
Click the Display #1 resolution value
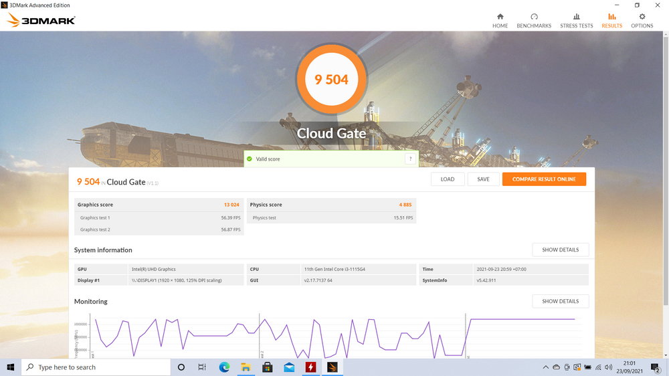(177, 280)
